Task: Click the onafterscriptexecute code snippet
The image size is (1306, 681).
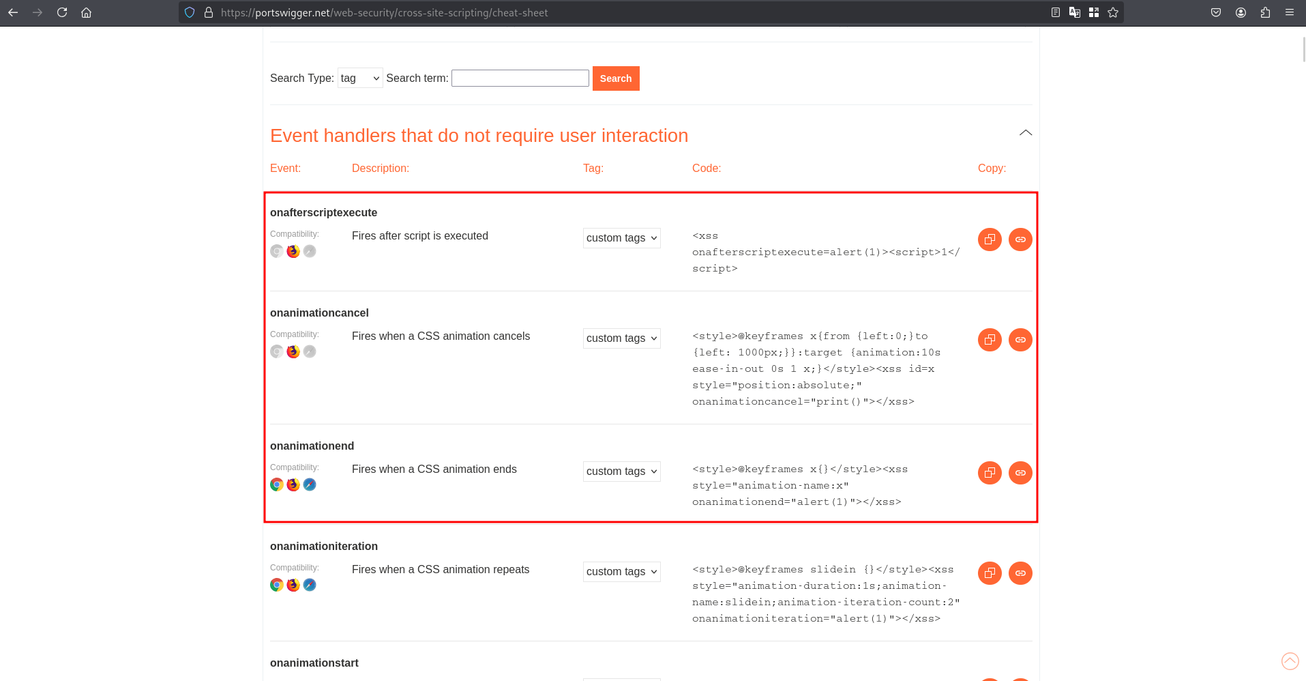Action: pos(826,252)
